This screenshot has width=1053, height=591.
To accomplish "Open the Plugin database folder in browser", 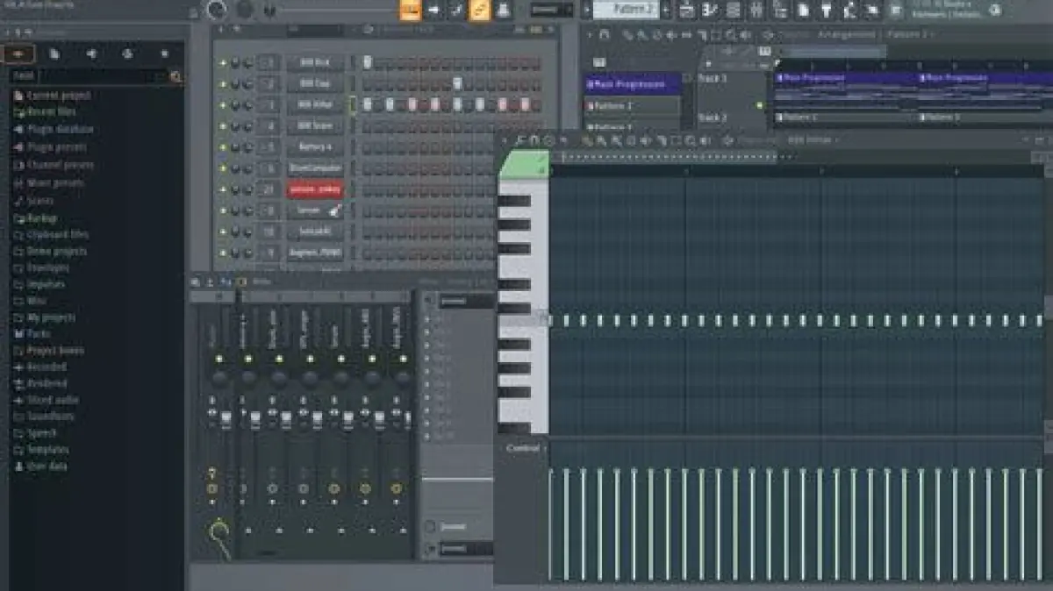I will (59, 130).
